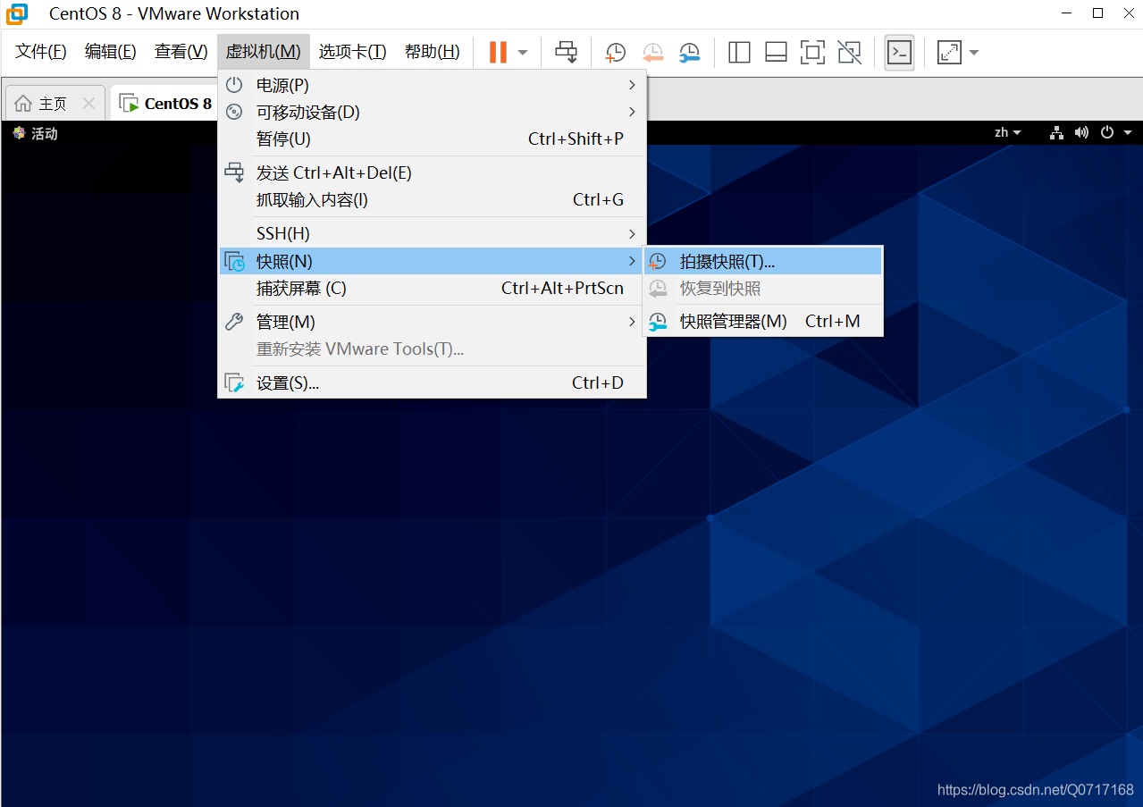Open the 选项卡(T) menu

tap(353, 52)
